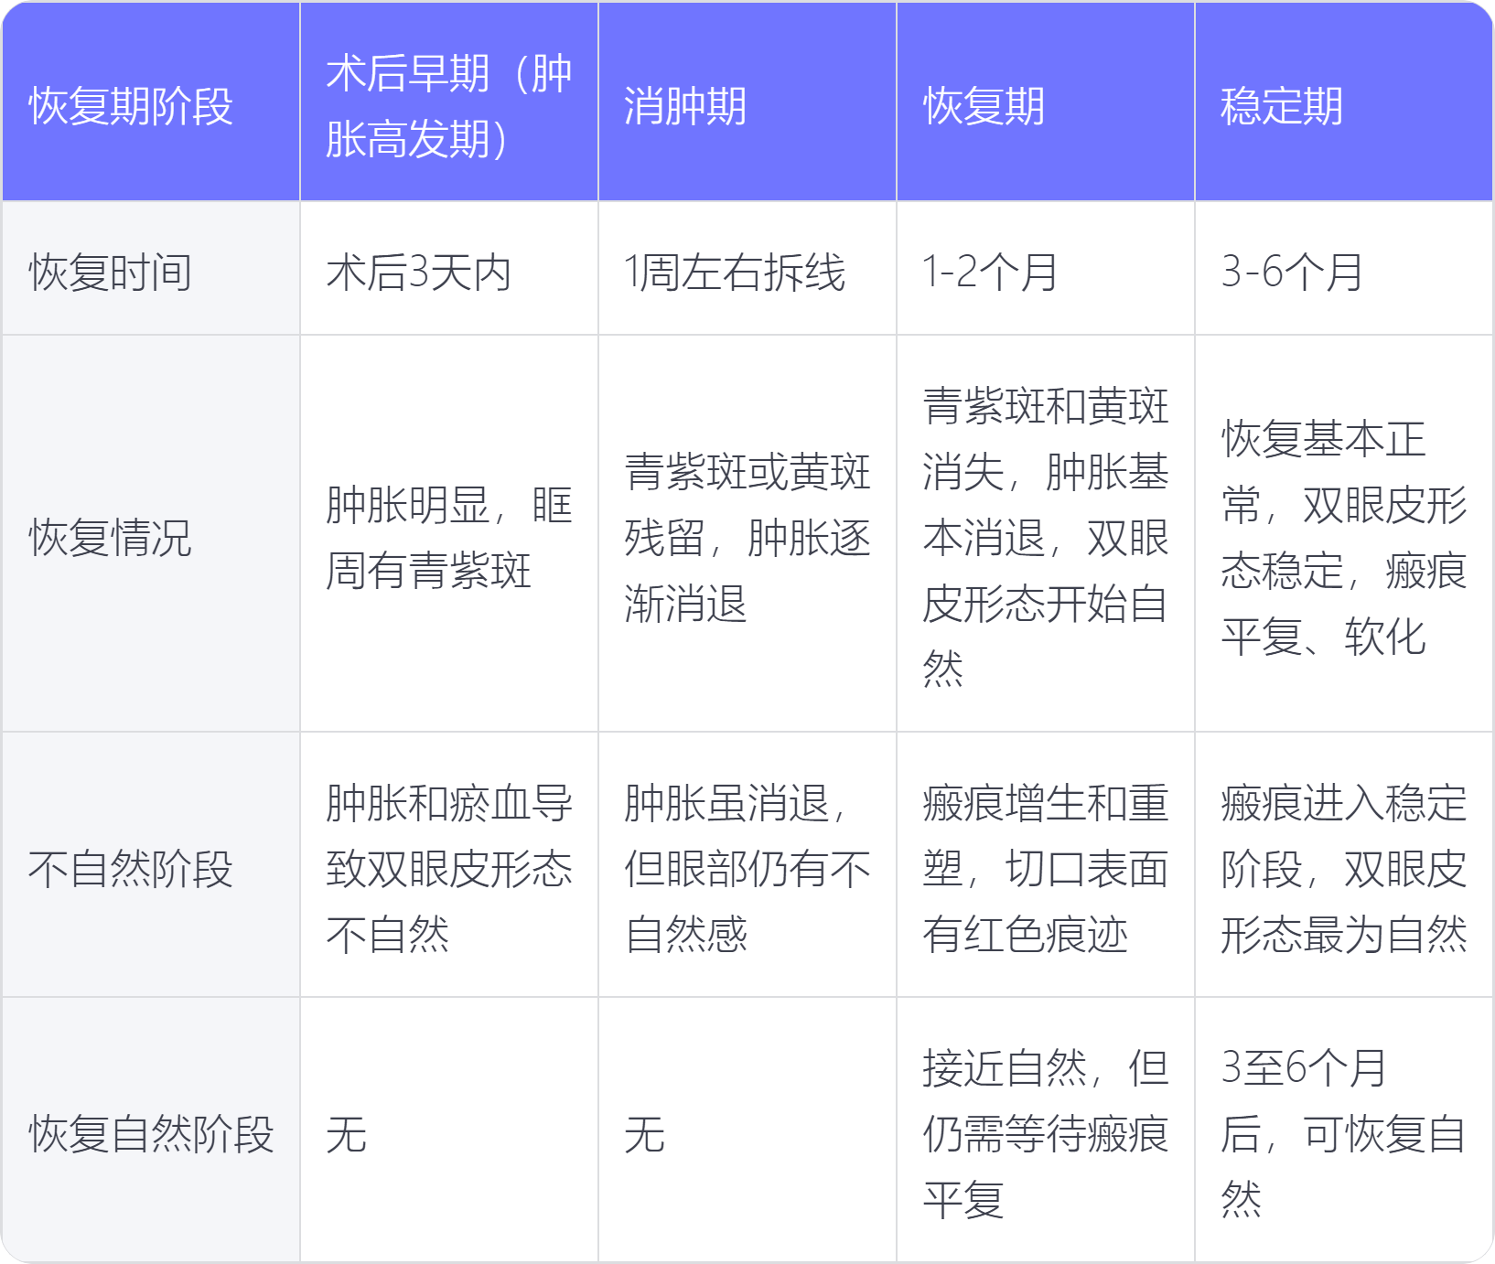Select the '恢复情况' row label
The width and height of the screenshot is (1495, 1264).
(111, 537)
